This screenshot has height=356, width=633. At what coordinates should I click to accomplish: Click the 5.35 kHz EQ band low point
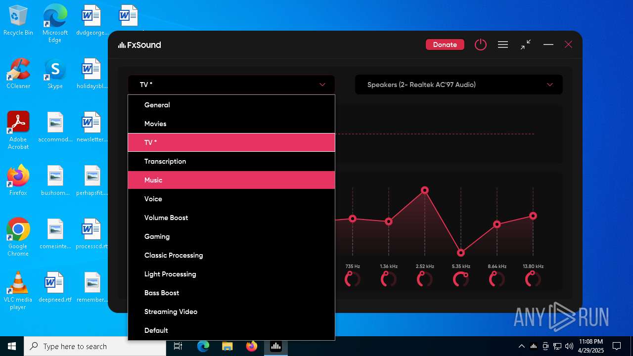(461, 253)
